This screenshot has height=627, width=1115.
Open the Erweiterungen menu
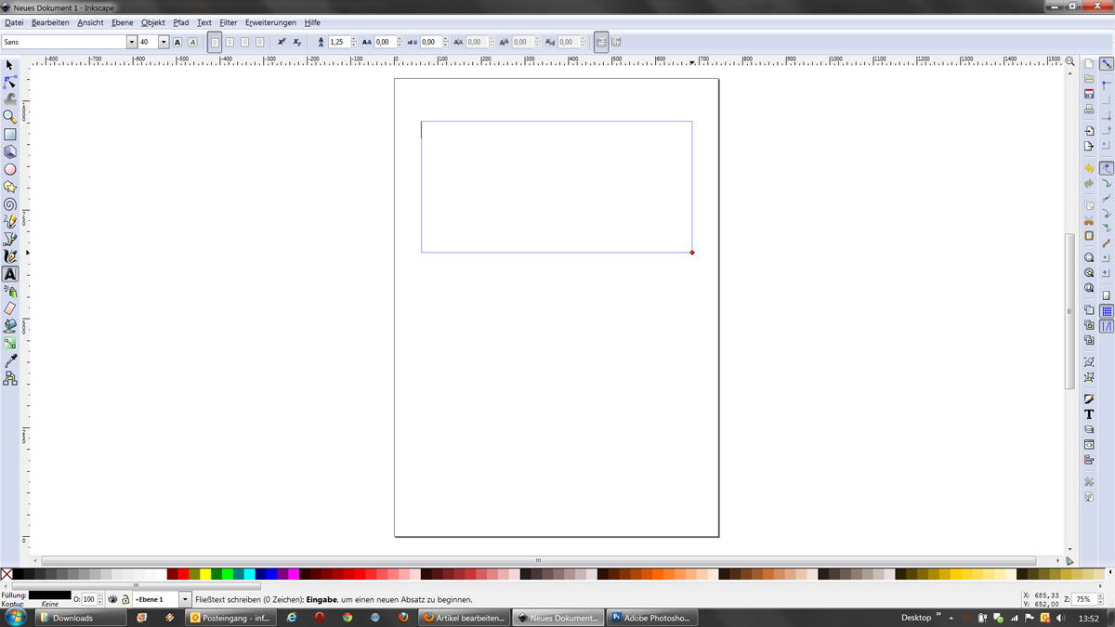tap(271, 22)
